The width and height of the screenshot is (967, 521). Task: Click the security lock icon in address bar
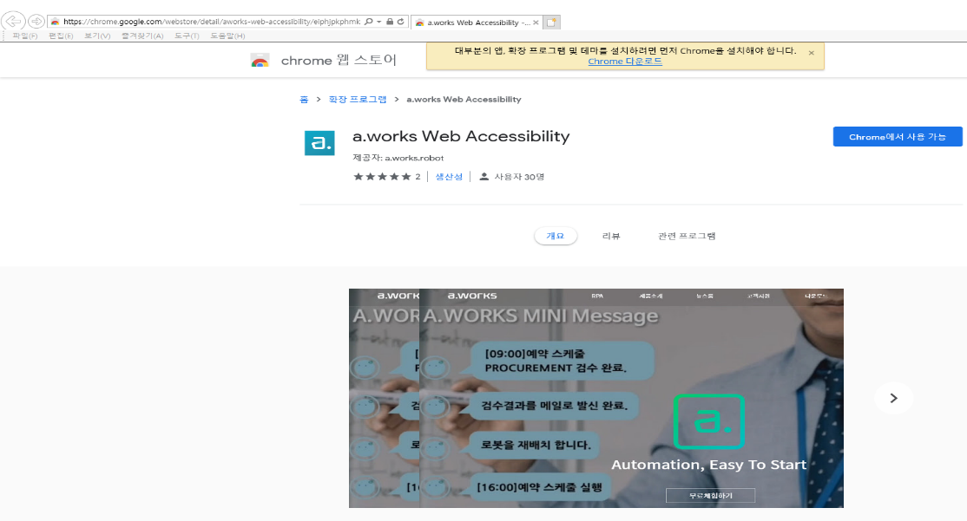click(x=390, y=22)
